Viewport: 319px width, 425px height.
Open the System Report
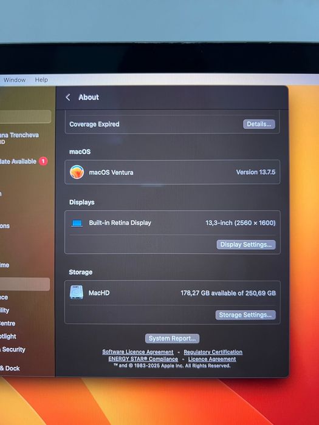click(172, 339)
